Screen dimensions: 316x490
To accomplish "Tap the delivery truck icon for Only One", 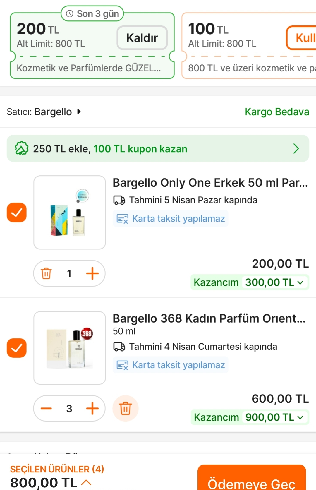I will pyautogui.click(x=119, y=200).
